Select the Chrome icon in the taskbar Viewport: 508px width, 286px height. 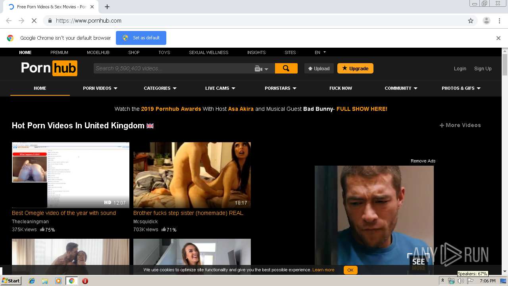(x=71, y=281)
